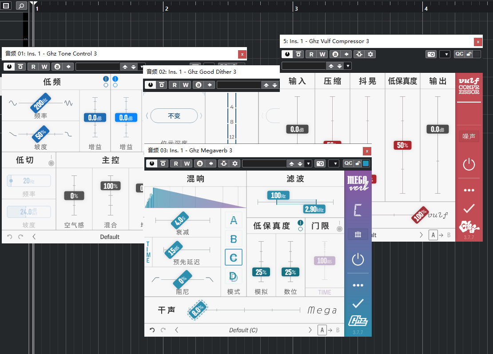The height and width of the screenshot is (354, 493).
Task: Click the Megaverb undo arrow
Action: pyautogui.click(x=152, y=330)
